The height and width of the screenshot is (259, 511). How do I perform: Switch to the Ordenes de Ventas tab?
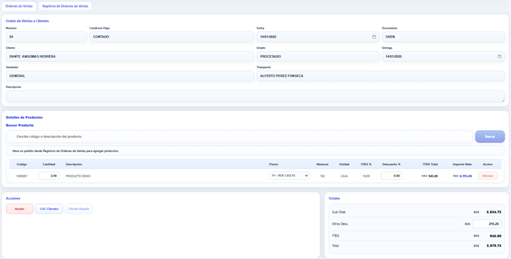pos(19,6)
